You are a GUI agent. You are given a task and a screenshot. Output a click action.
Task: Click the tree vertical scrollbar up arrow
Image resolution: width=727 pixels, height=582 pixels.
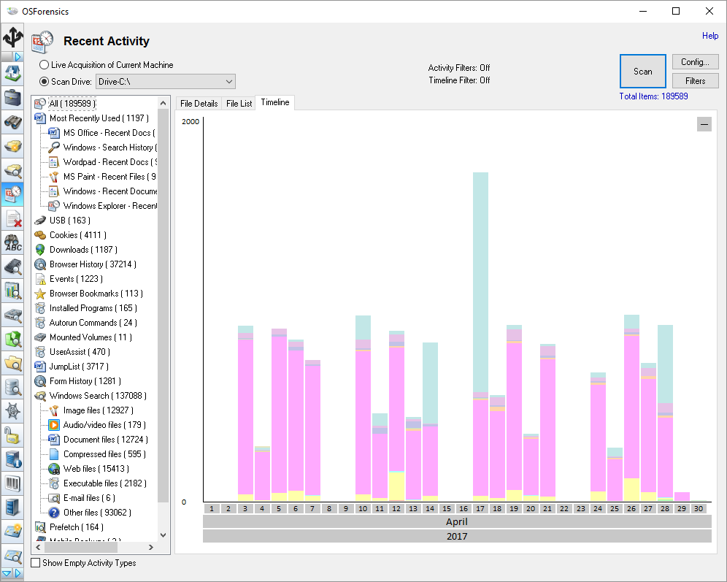(163, 102)
